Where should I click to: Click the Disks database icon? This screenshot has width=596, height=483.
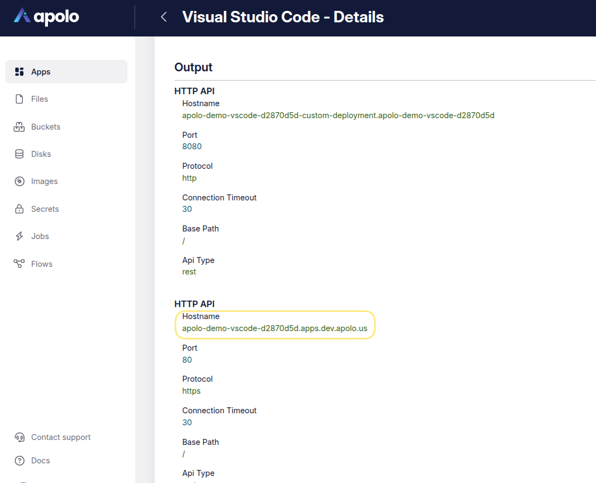tap(20, 154)
